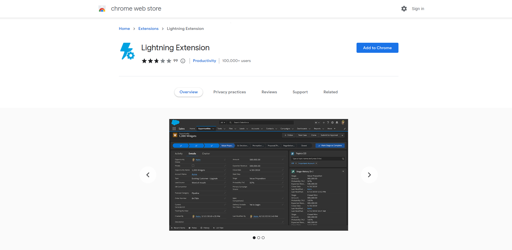
Task: Click the Sign in link
Action: click(x=418, y=9)
